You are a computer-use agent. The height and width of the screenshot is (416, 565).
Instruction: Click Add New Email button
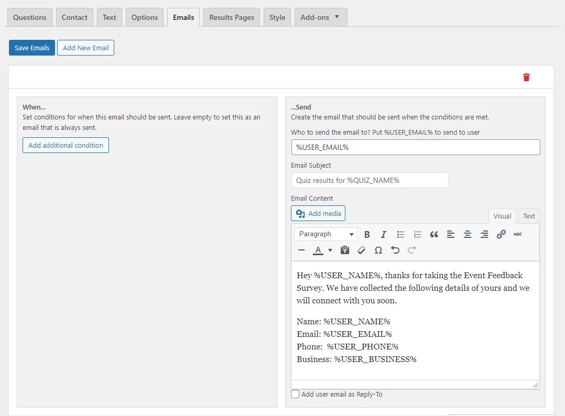(86, 48)
